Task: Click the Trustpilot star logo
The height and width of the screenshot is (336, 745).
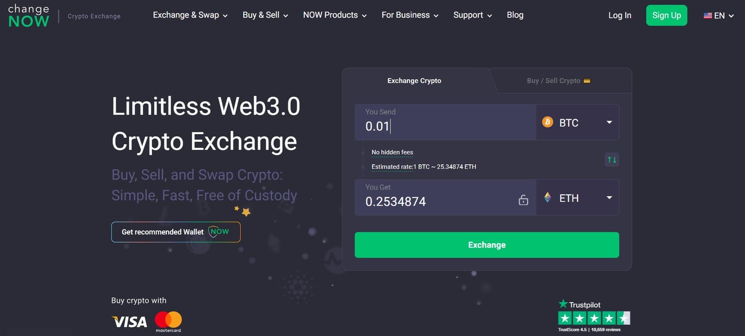Action: click(562, 304)
